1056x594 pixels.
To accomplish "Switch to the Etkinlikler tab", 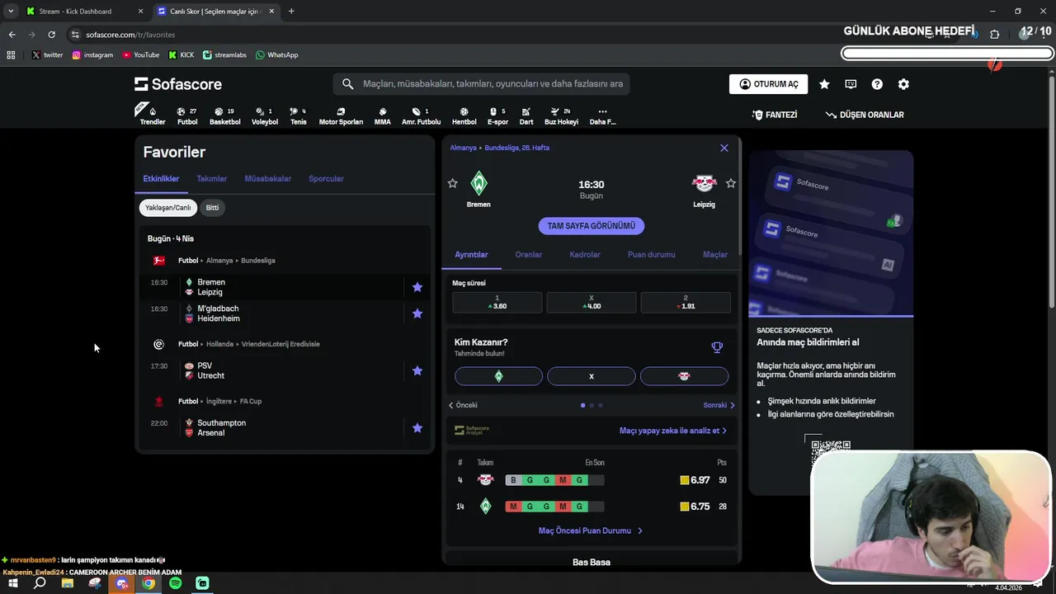I will (x=161, y=178).
